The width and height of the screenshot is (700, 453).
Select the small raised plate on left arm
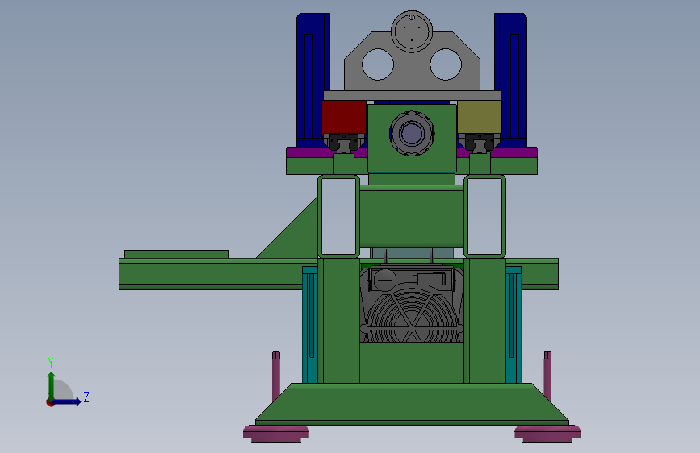(x=177, y=254)
